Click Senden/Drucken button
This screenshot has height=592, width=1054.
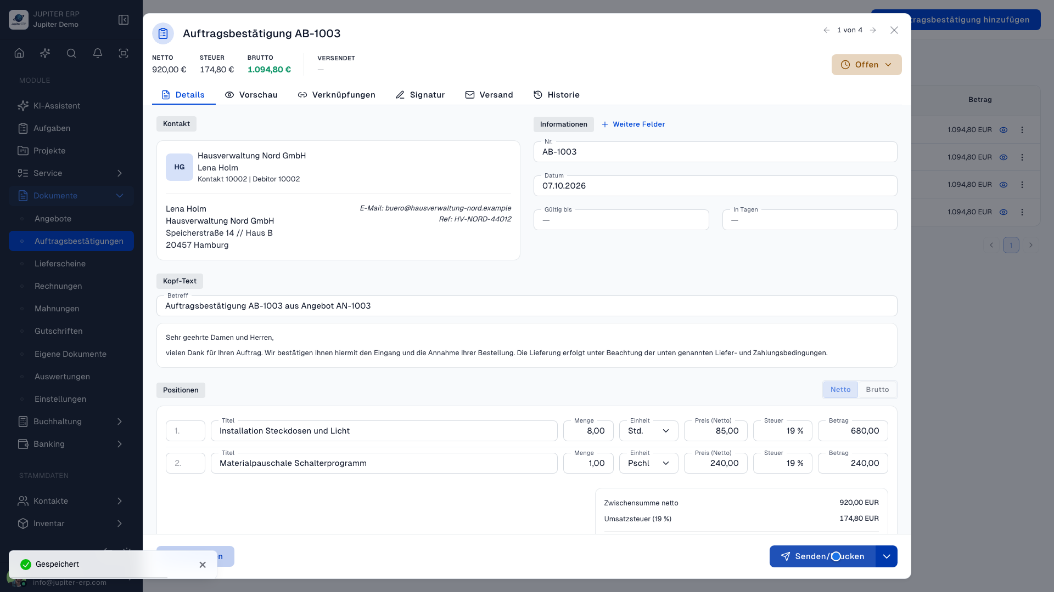pyautogui.click(x=822, y=556)
